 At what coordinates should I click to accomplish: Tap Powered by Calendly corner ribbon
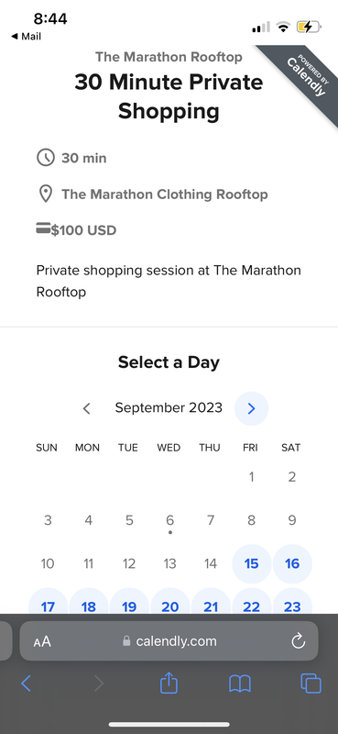point(306,76)
